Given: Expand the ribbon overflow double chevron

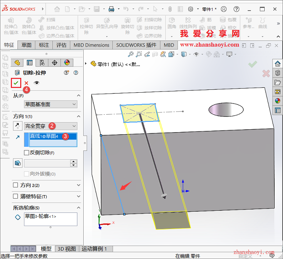Looking at the screenshot, I should [278, 23].
